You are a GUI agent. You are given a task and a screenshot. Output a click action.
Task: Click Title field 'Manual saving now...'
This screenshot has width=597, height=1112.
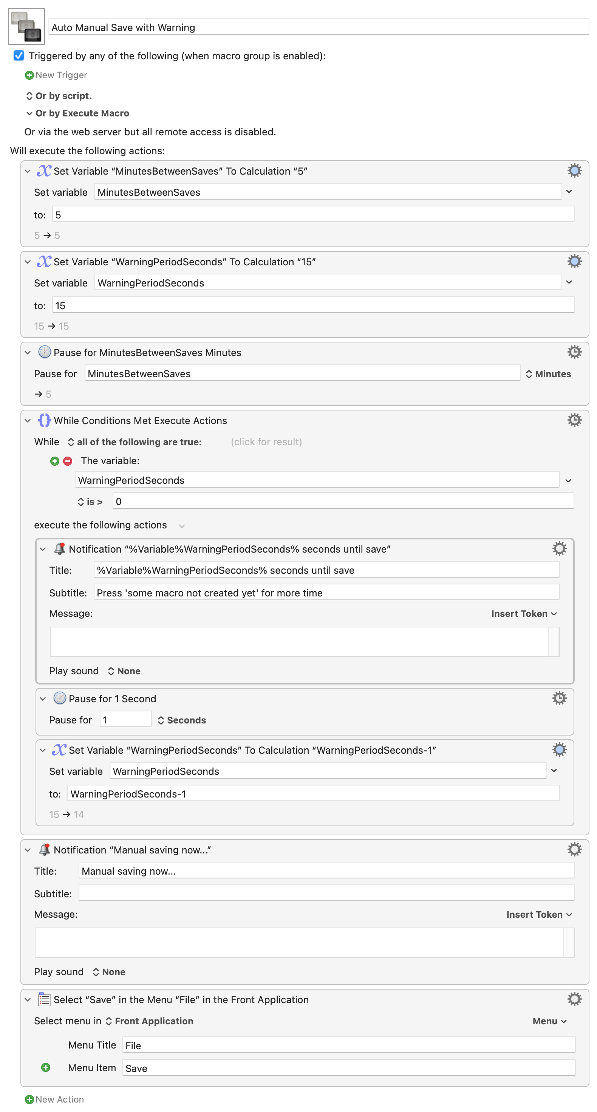coord(326,870)
